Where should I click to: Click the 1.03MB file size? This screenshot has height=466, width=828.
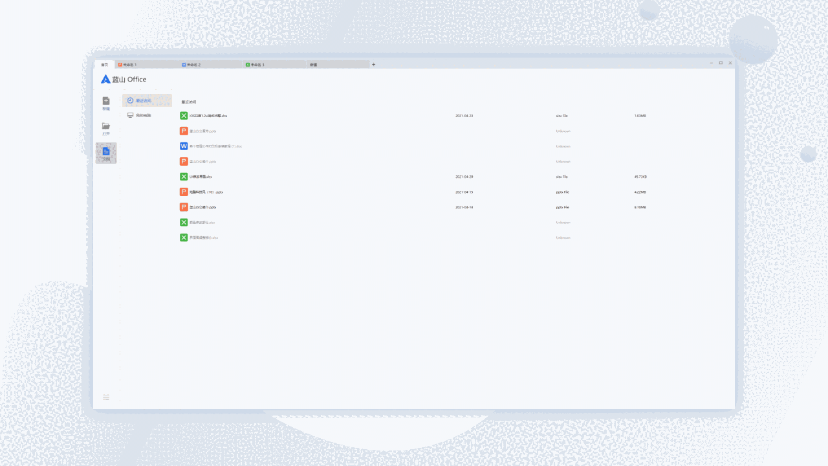(640, 116)
